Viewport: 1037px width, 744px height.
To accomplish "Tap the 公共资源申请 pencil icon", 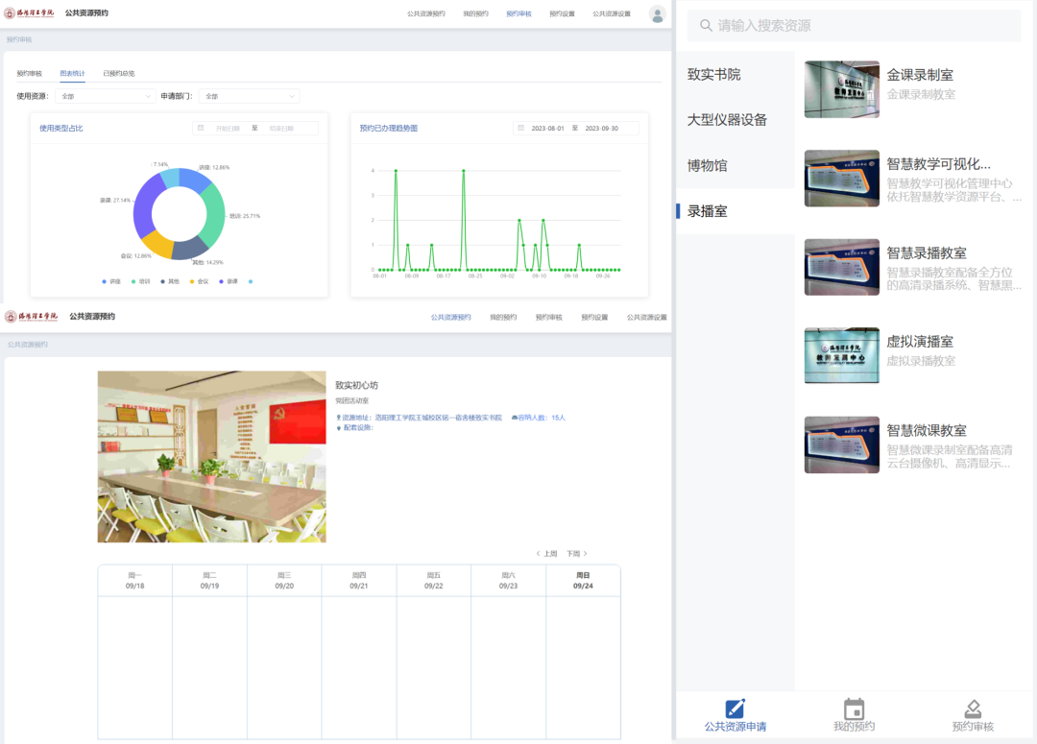I will click(736, 708).
